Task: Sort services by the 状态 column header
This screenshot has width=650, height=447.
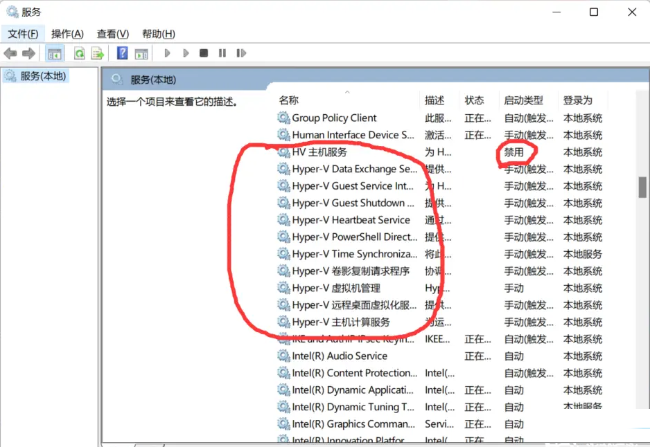Action: click(474, 100)
